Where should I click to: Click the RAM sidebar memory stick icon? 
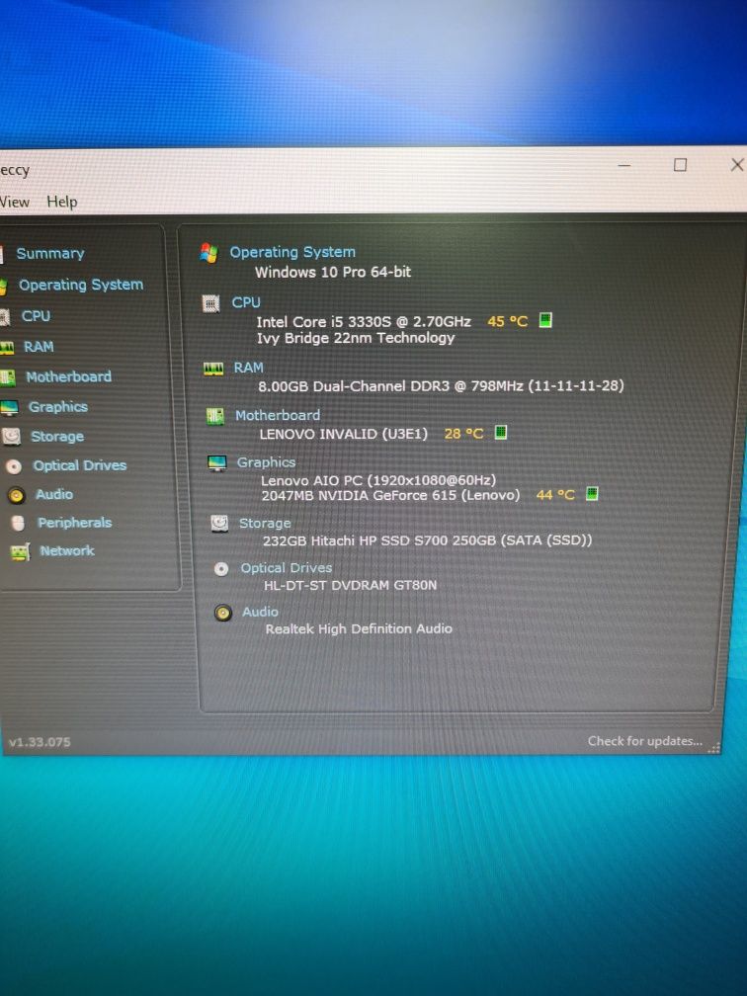tap(7, 348)
